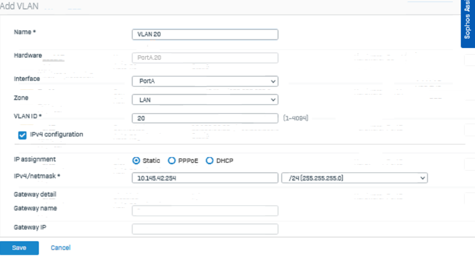Click the IPv4 address field 10.145.42.254
The image size is (475, 256).
click(x=205, y=178)
